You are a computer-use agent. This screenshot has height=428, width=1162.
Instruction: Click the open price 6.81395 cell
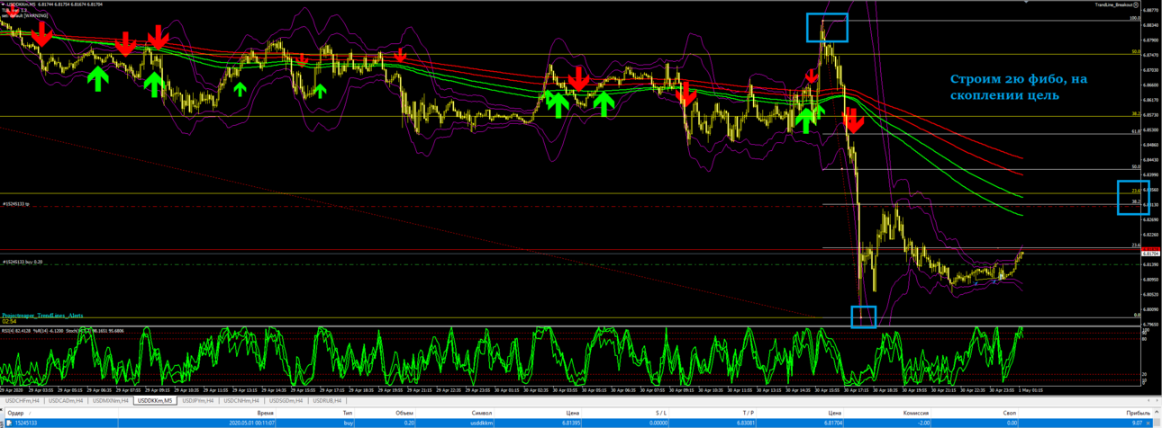[x=569, y=423]
